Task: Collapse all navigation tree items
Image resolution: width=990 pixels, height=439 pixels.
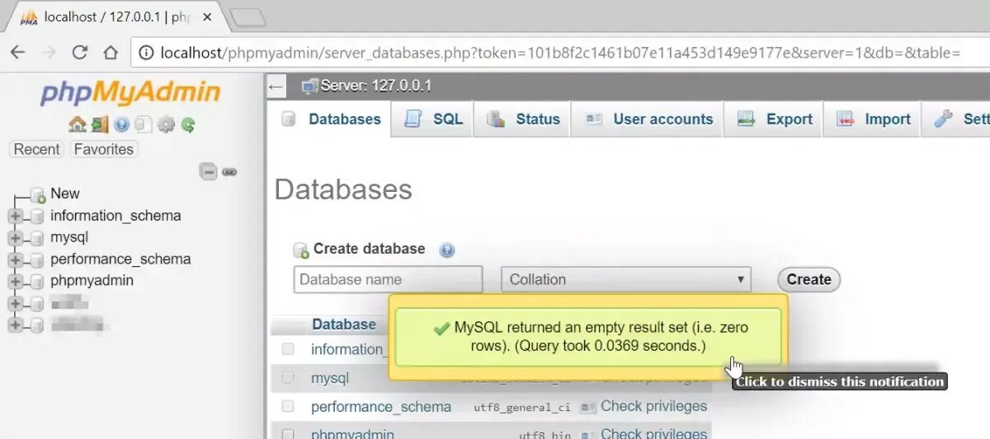Action: [210, 171]
